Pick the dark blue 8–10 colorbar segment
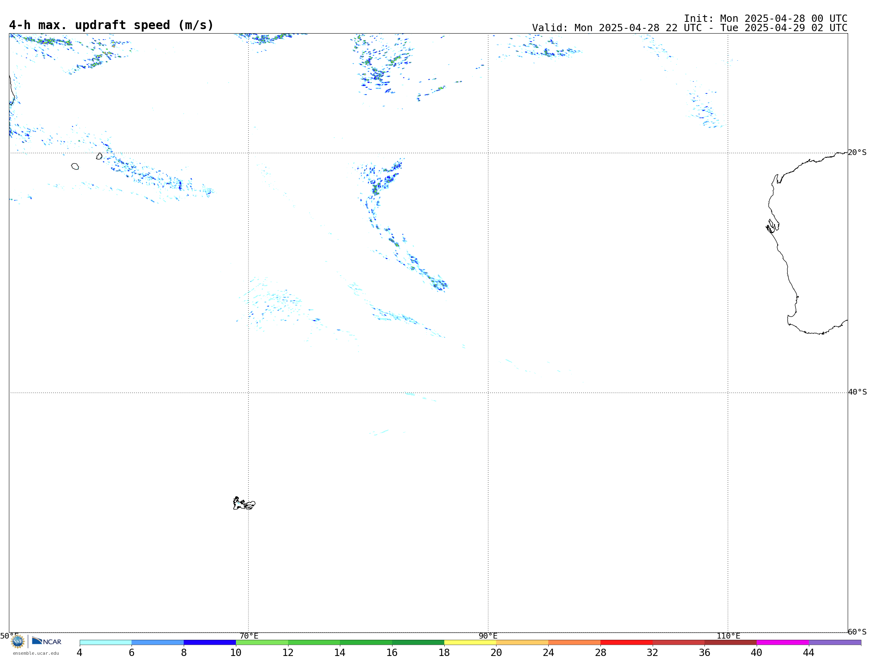The image size is (874, 658). tap(210, 642)
